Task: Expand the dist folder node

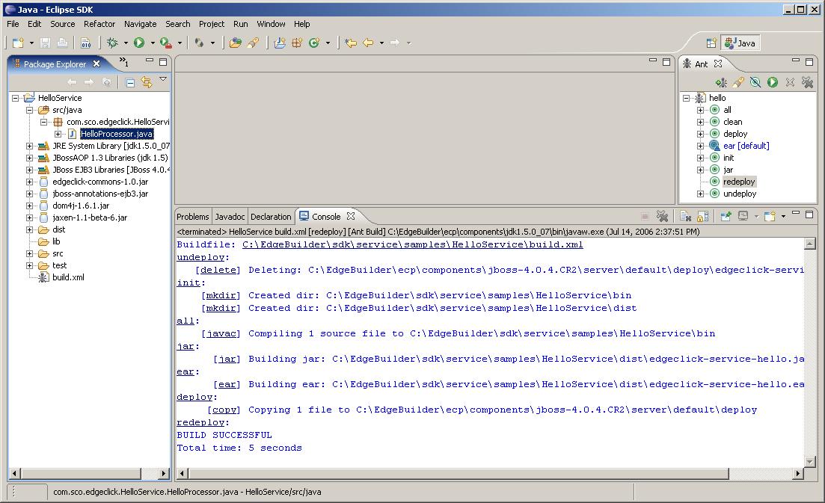Action: [x=29, y=229]
